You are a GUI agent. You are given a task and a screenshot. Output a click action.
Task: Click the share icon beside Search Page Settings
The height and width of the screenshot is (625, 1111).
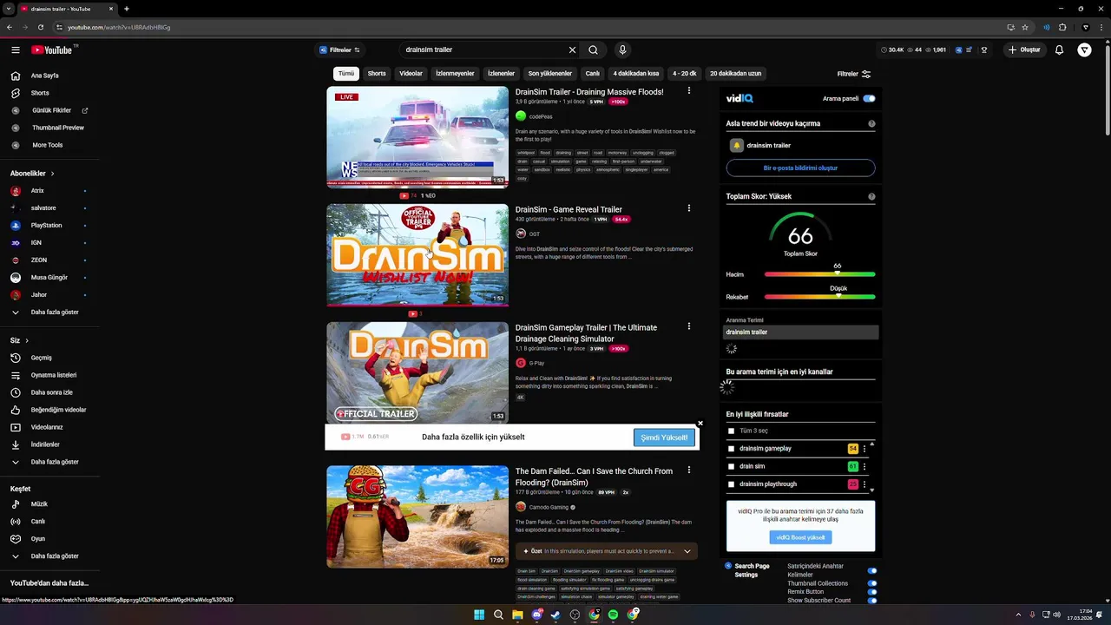(729, 566)
